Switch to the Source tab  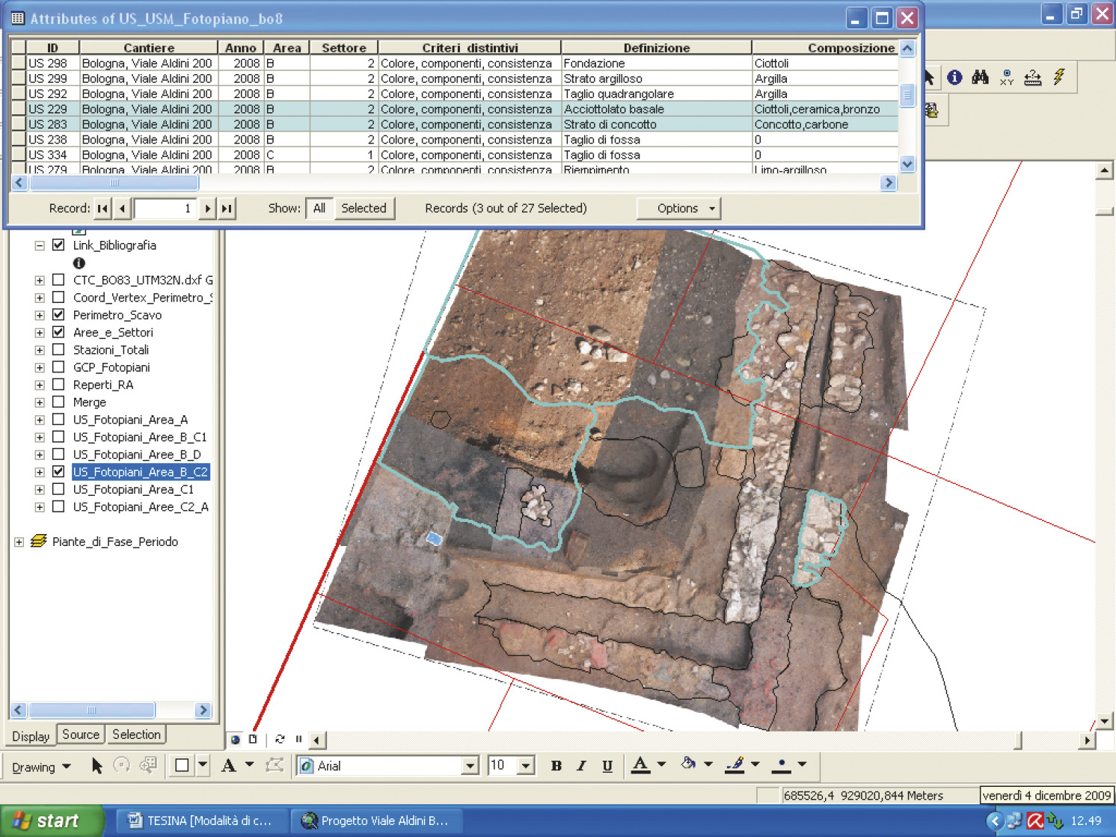[81, 735]
